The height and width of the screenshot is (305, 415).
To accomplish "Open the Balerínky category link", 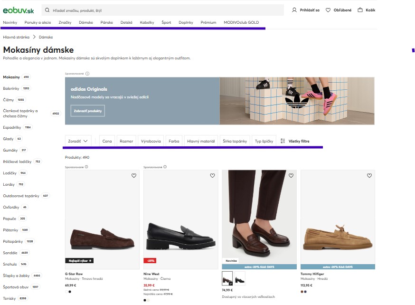I will 11,88.
